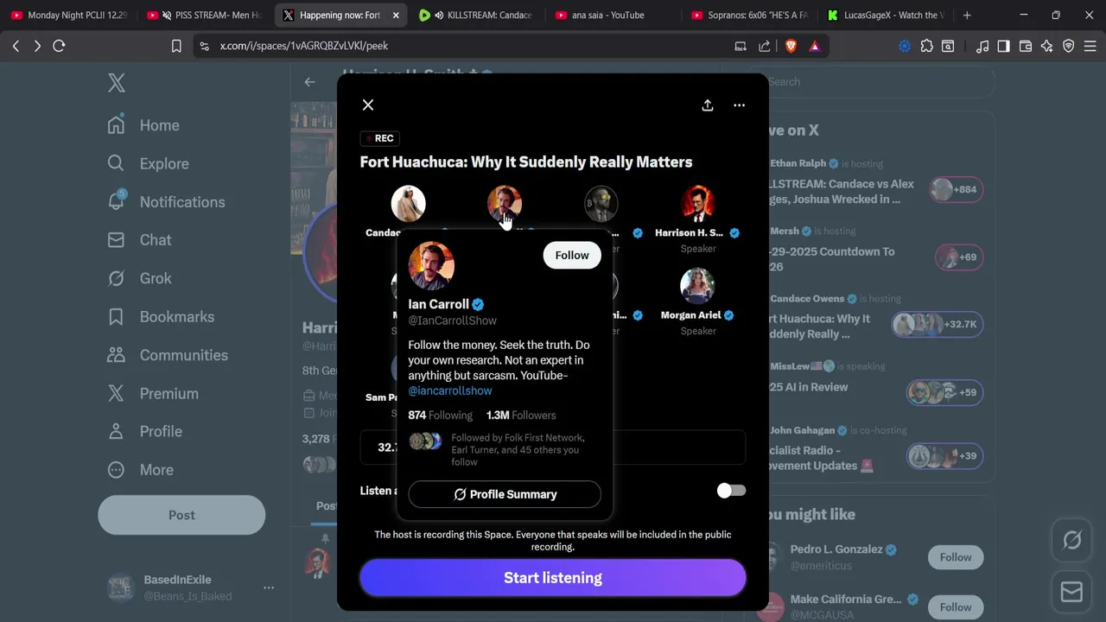Switch to PISS STREAM browser tab
Viewport: 1106px width, 622px height.
point(204,15)
